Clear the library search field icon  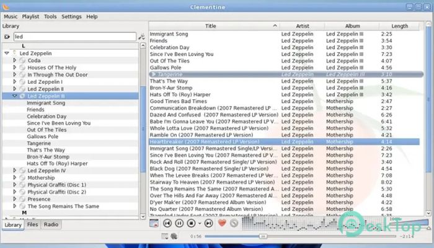pos(7,37)
